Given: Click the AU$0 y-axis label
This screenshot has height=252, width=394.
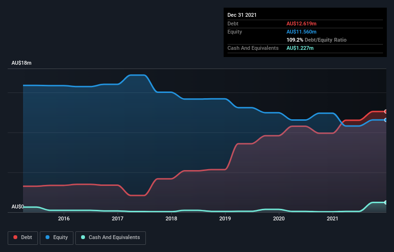Looking at the screenshot, I should click(x=18, y=206).
